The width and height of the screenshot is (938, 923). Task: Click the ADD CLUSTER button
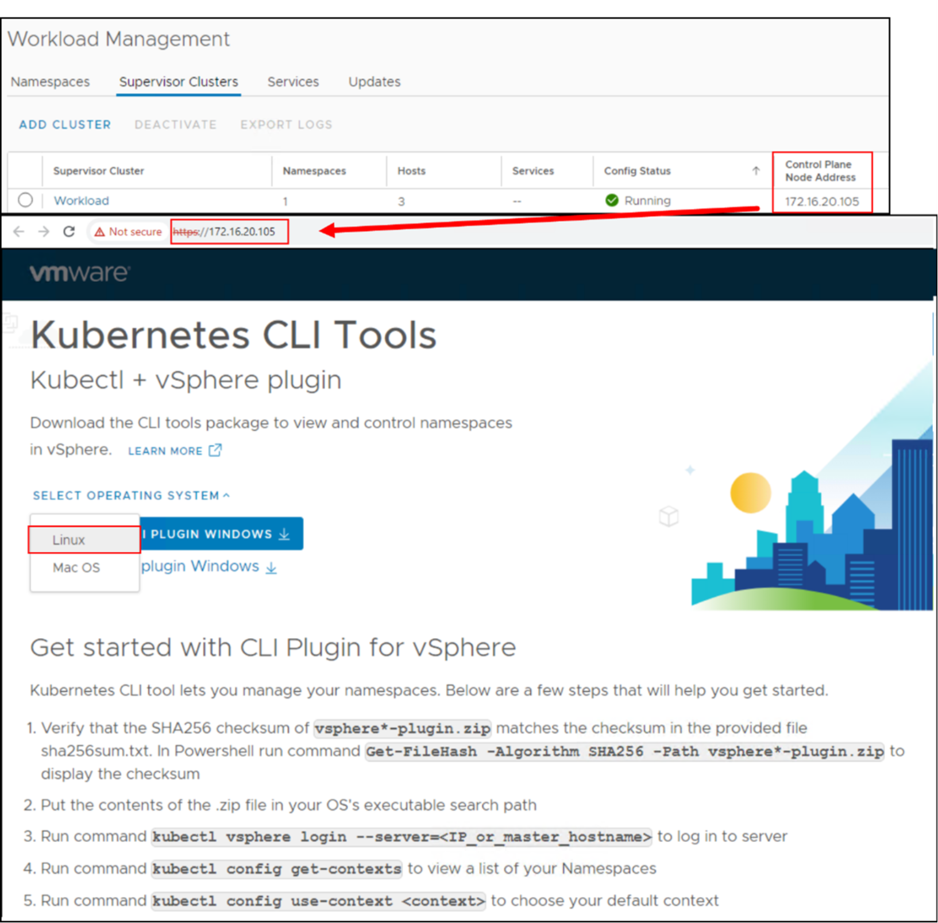pos(65,125)
